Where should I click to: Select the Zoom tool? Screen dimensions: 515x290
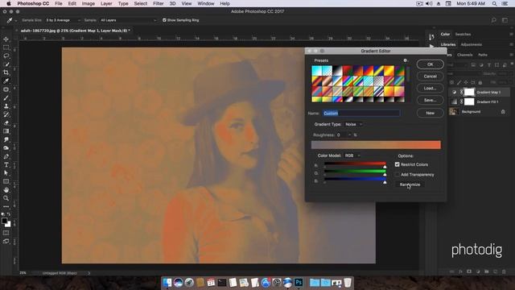6,198
